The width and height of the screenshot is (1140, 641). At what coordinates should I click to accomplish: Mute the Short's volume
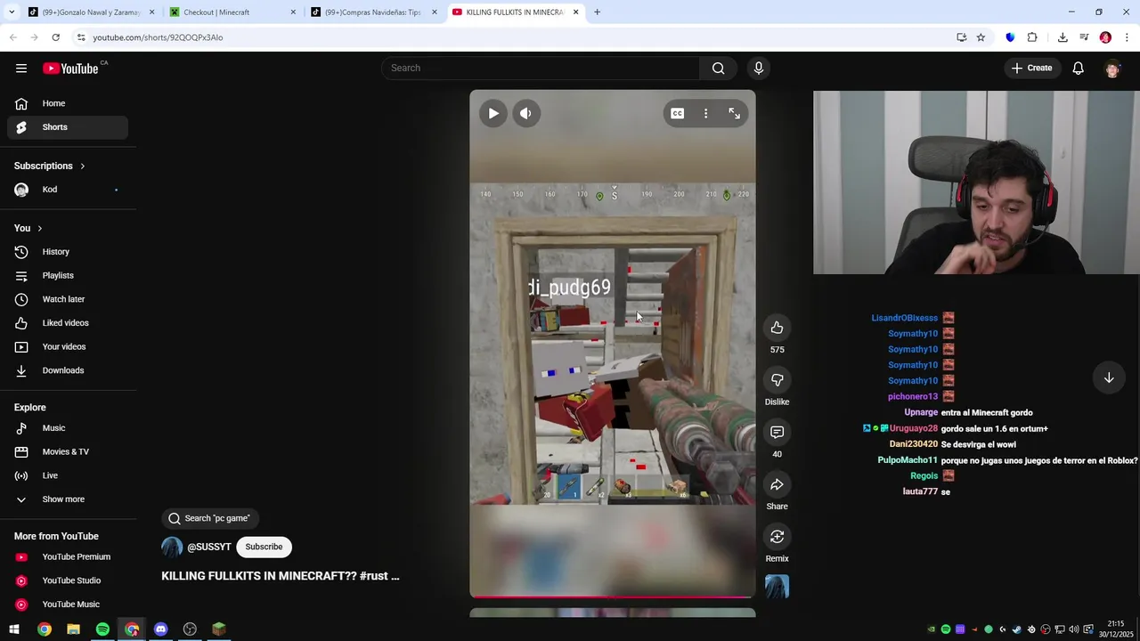click(x=525, y=113)
